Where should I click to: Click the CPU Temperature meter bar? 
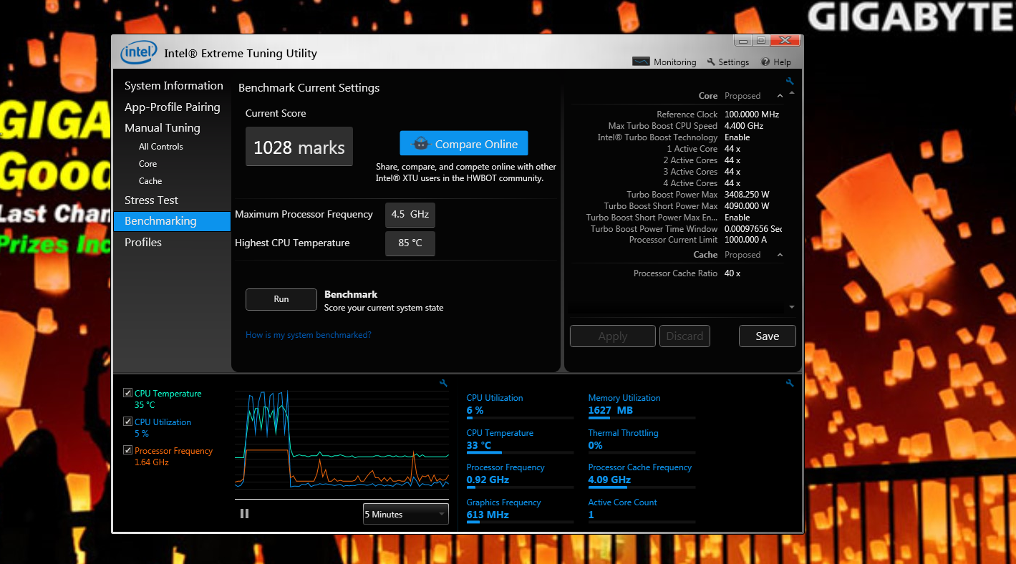[x=520, y=453]
